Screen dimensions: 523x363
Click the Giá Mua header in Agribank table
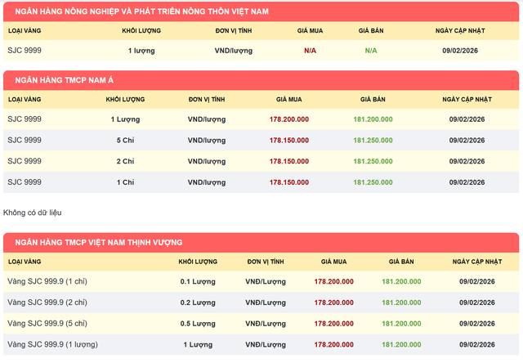pos(310,30)
